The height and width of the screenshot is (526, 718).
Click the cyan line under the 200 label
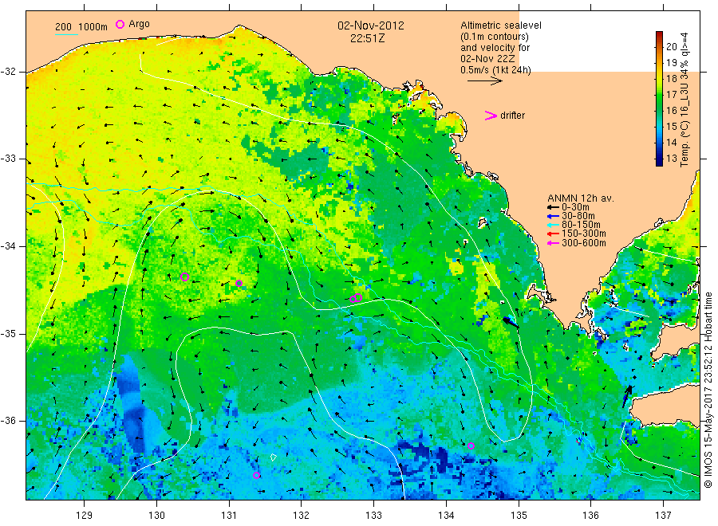click(x=66, y=33)
